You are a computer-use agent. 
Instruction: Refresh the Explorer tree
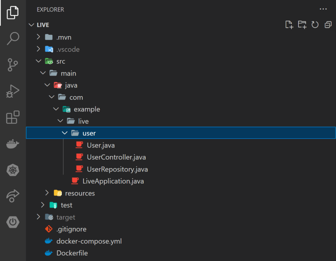coord(315,25)
